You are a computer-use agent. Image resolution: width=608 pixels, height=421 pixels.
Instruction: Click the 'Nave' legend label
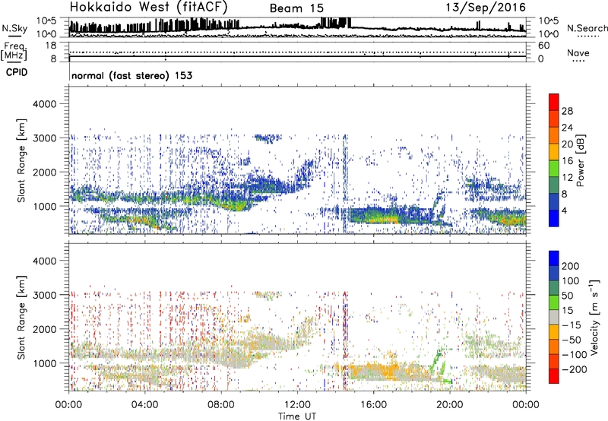[578, 52]
